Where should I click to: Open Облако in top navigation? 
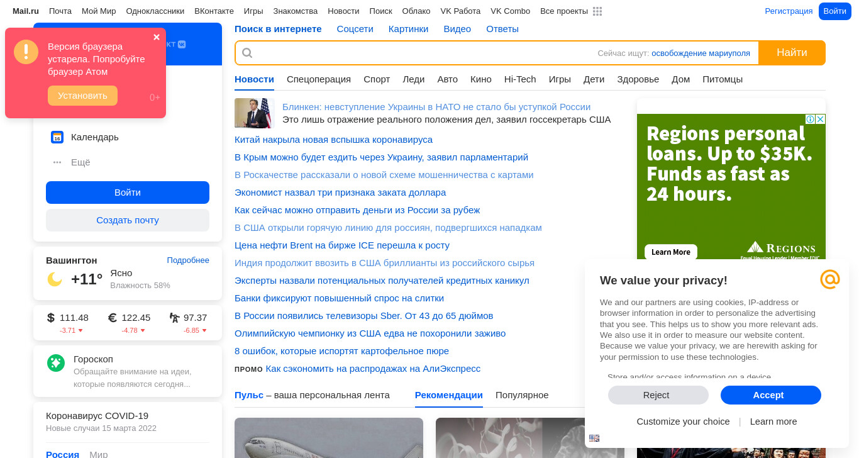tap(416, 11)
